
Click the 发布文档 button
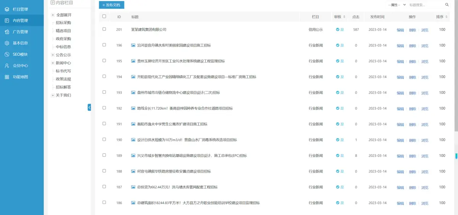tap(111, 5)
